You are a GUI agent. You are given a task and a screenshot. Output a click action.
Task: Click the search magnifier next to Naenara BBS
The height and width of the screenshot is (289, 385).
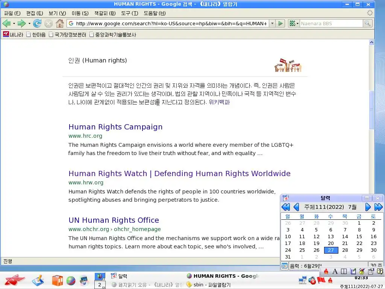click(x=368, y=23)
